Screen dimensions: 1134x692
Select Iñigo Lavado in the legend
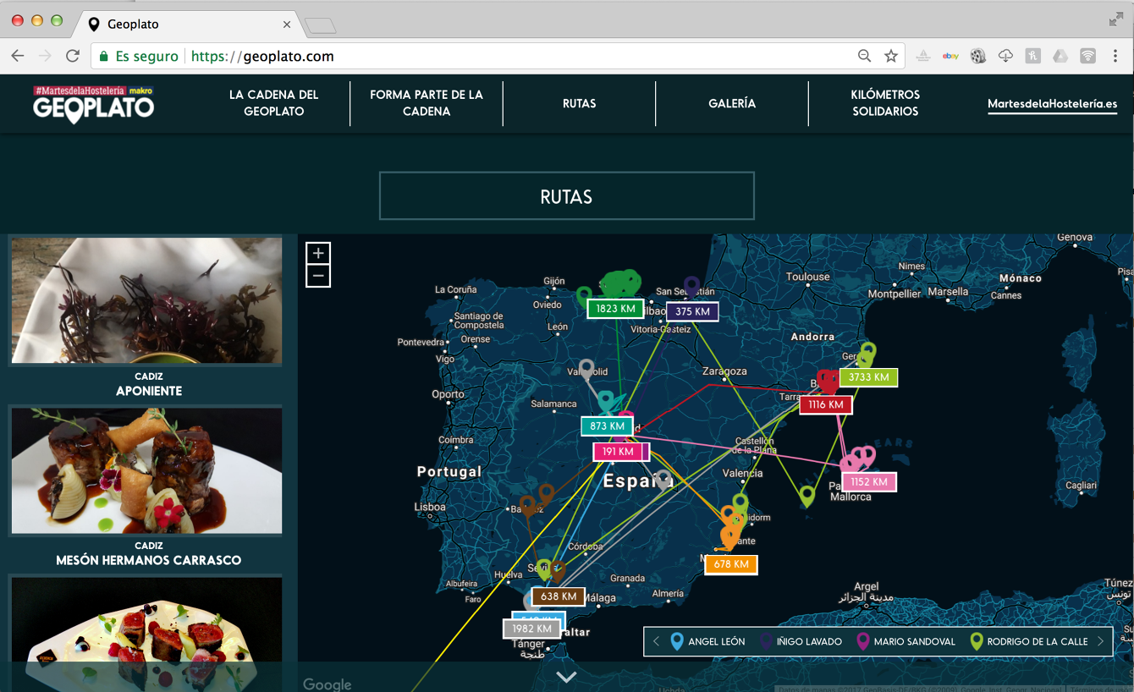click(x=801, y=641)
